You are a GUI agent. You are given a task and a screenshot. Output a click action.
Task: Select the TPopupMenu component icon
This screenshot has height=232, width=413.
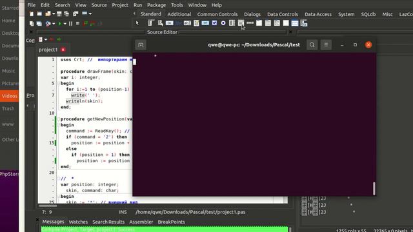point(160,23)
